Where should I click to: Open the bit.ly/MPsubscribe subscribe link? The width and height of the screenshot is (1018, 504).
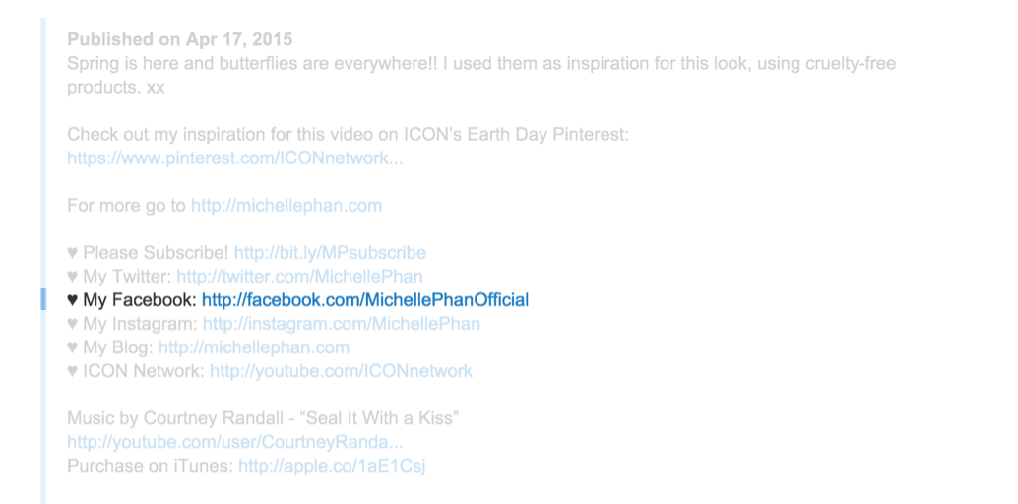click(x=330, y=253)
